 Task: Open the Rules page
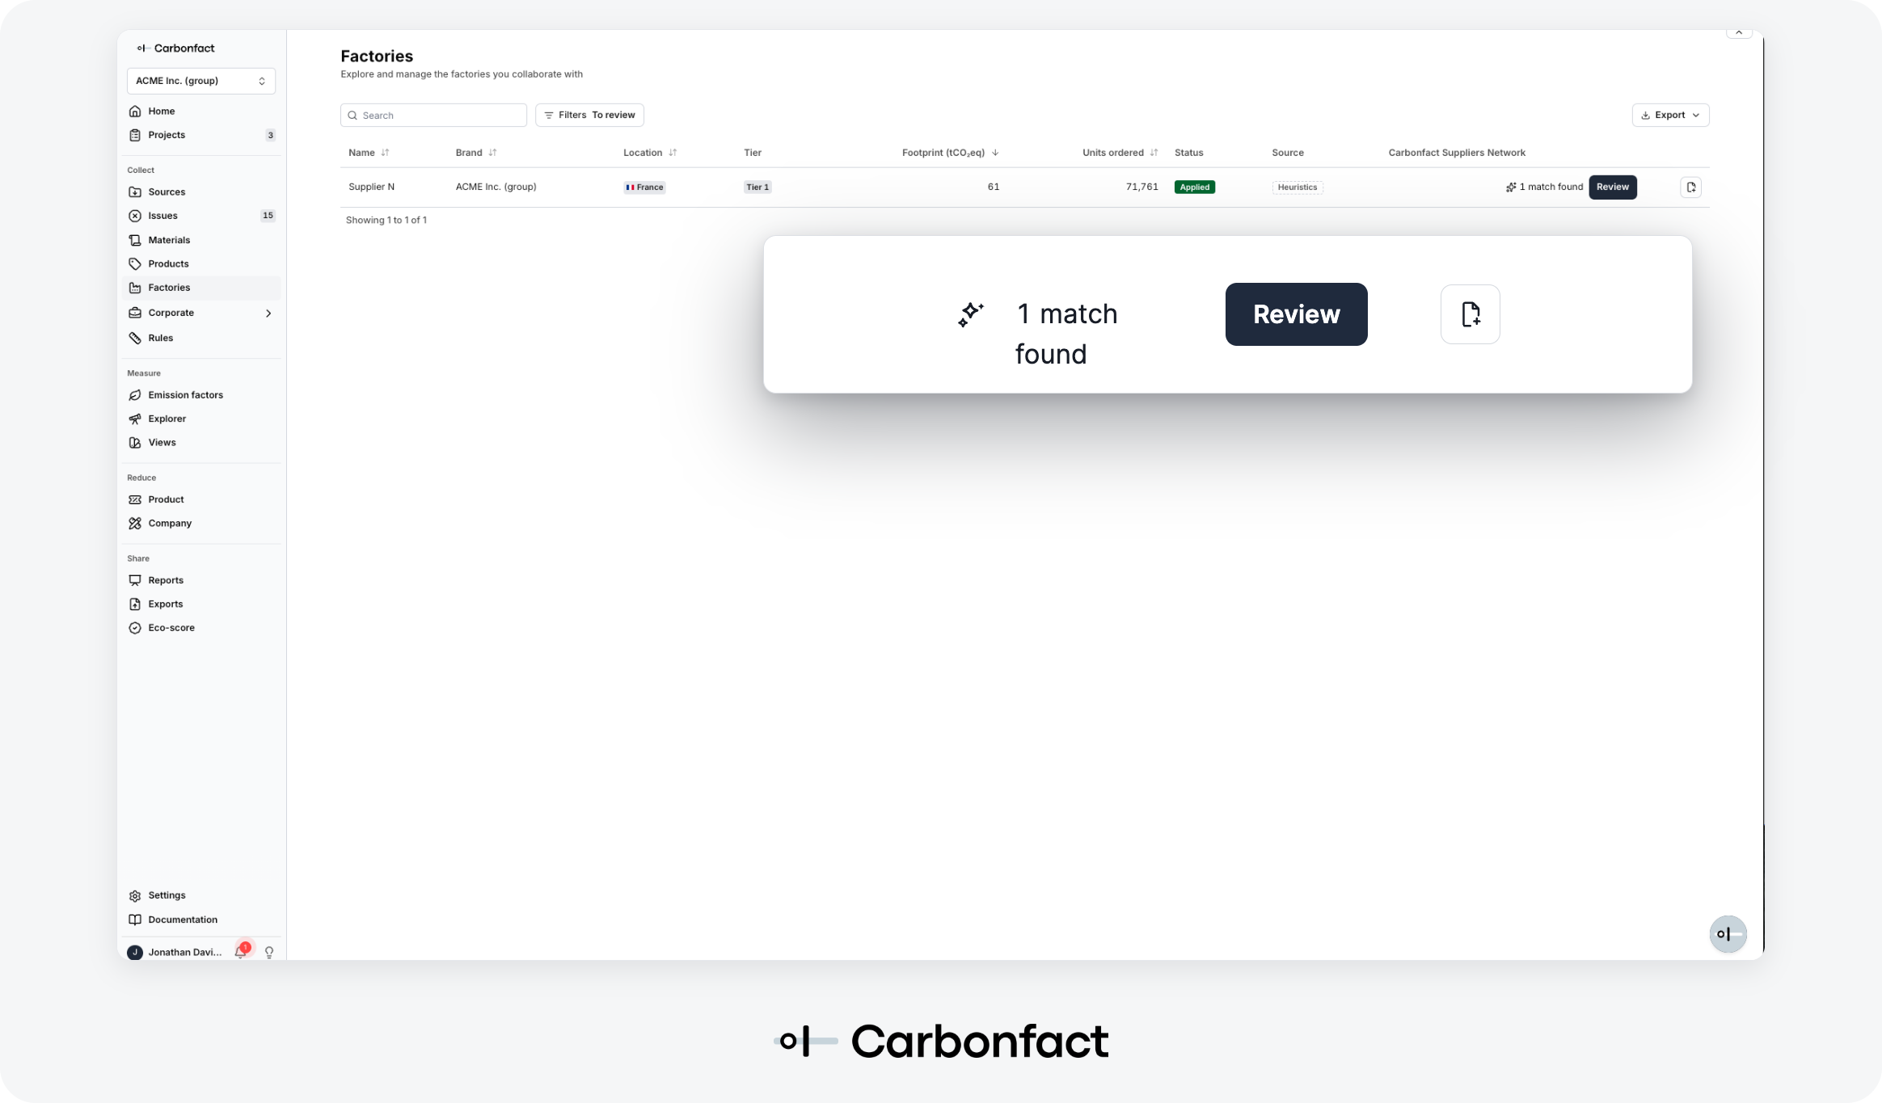[201, 338]
